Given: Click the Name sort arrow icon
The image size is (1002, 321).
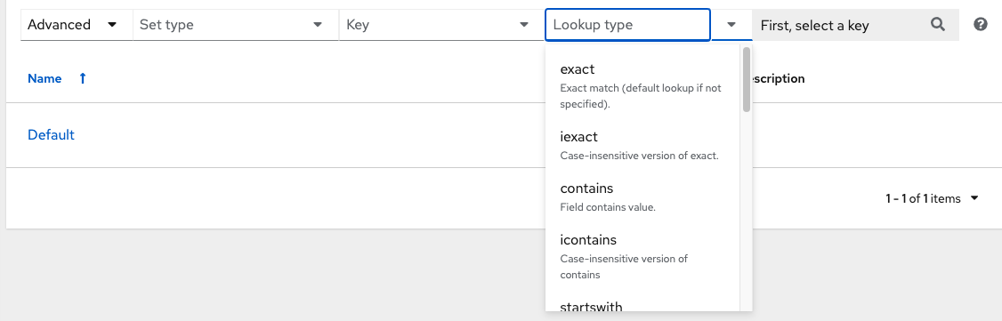Looking at the screenshot, I should pyautogui.click(x=82, y=78).
